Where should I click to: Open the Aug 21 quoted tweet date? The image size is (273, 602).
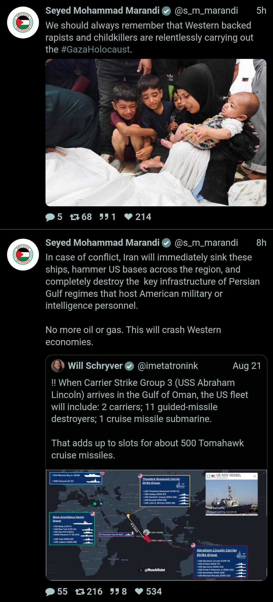[247, 366]
